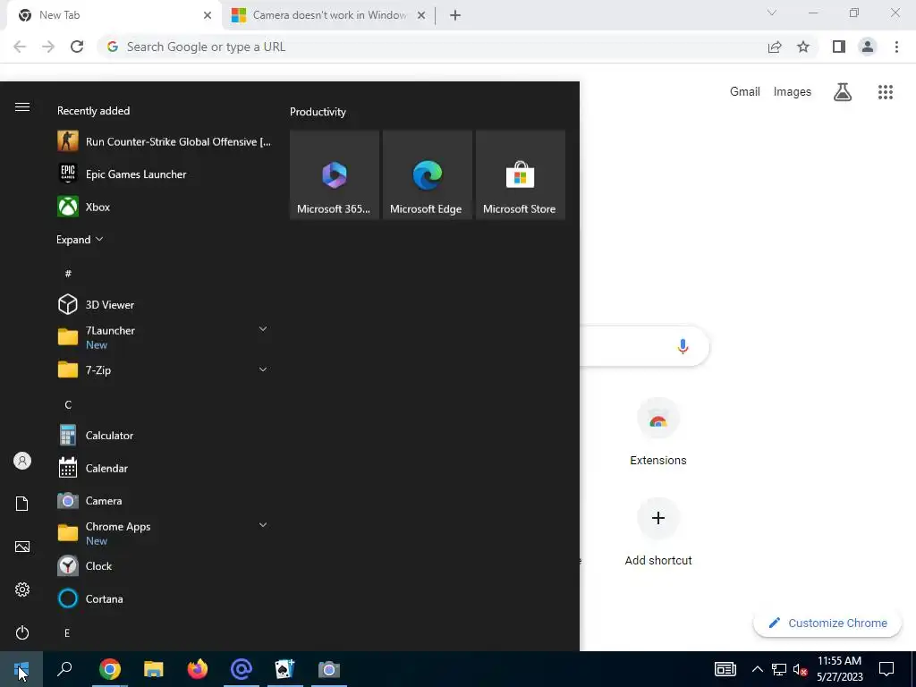Viewport: 916px width, 687px height.
Task: Start voice search with microphone
Action: tap(683, 346)
